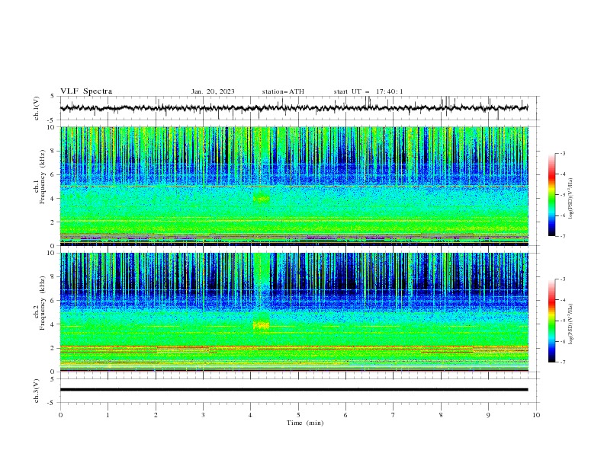Click the flat ch.3 voltage trace

tap(294, 390)
